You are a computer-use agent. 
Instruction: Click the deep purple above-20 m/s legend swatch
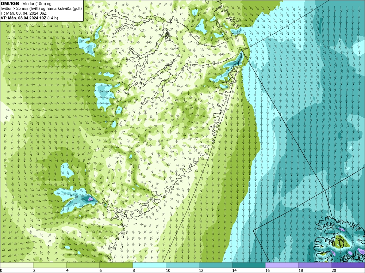348,265
